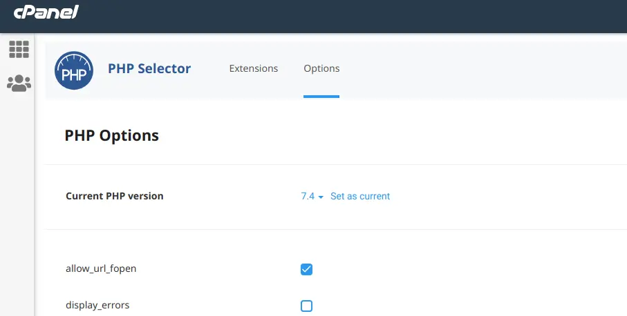Open the 7.4 PHP version dropdown

click(312, 197)
